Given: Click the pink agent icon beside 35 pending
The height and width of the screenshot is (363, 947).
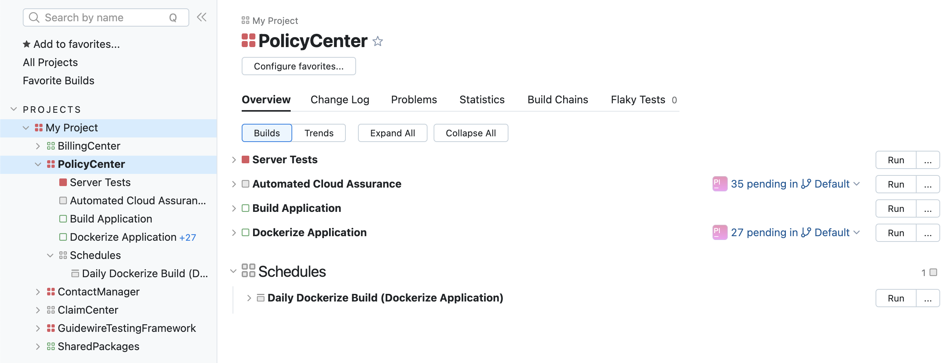Looking at the screenshot, I should pyautogui.click(x=719, y=184).
